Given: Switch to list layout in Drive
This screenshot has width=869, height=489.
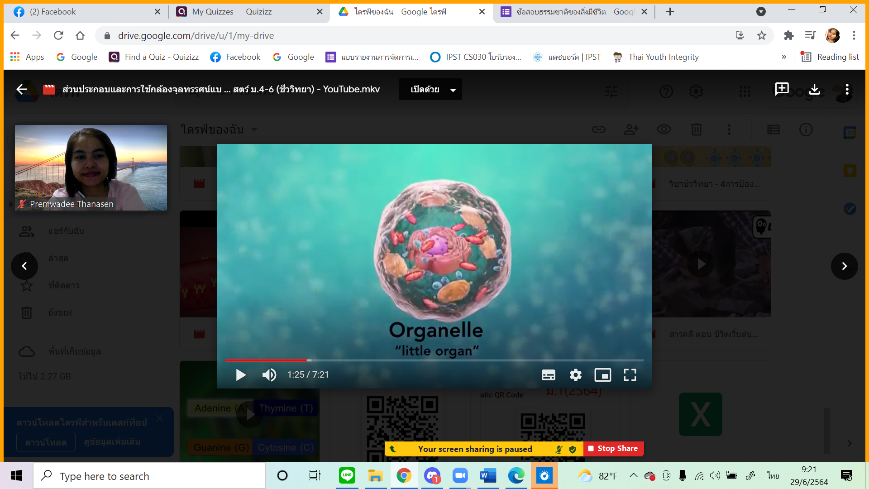Looking at the screenshot, I should (x=774, y=129).
